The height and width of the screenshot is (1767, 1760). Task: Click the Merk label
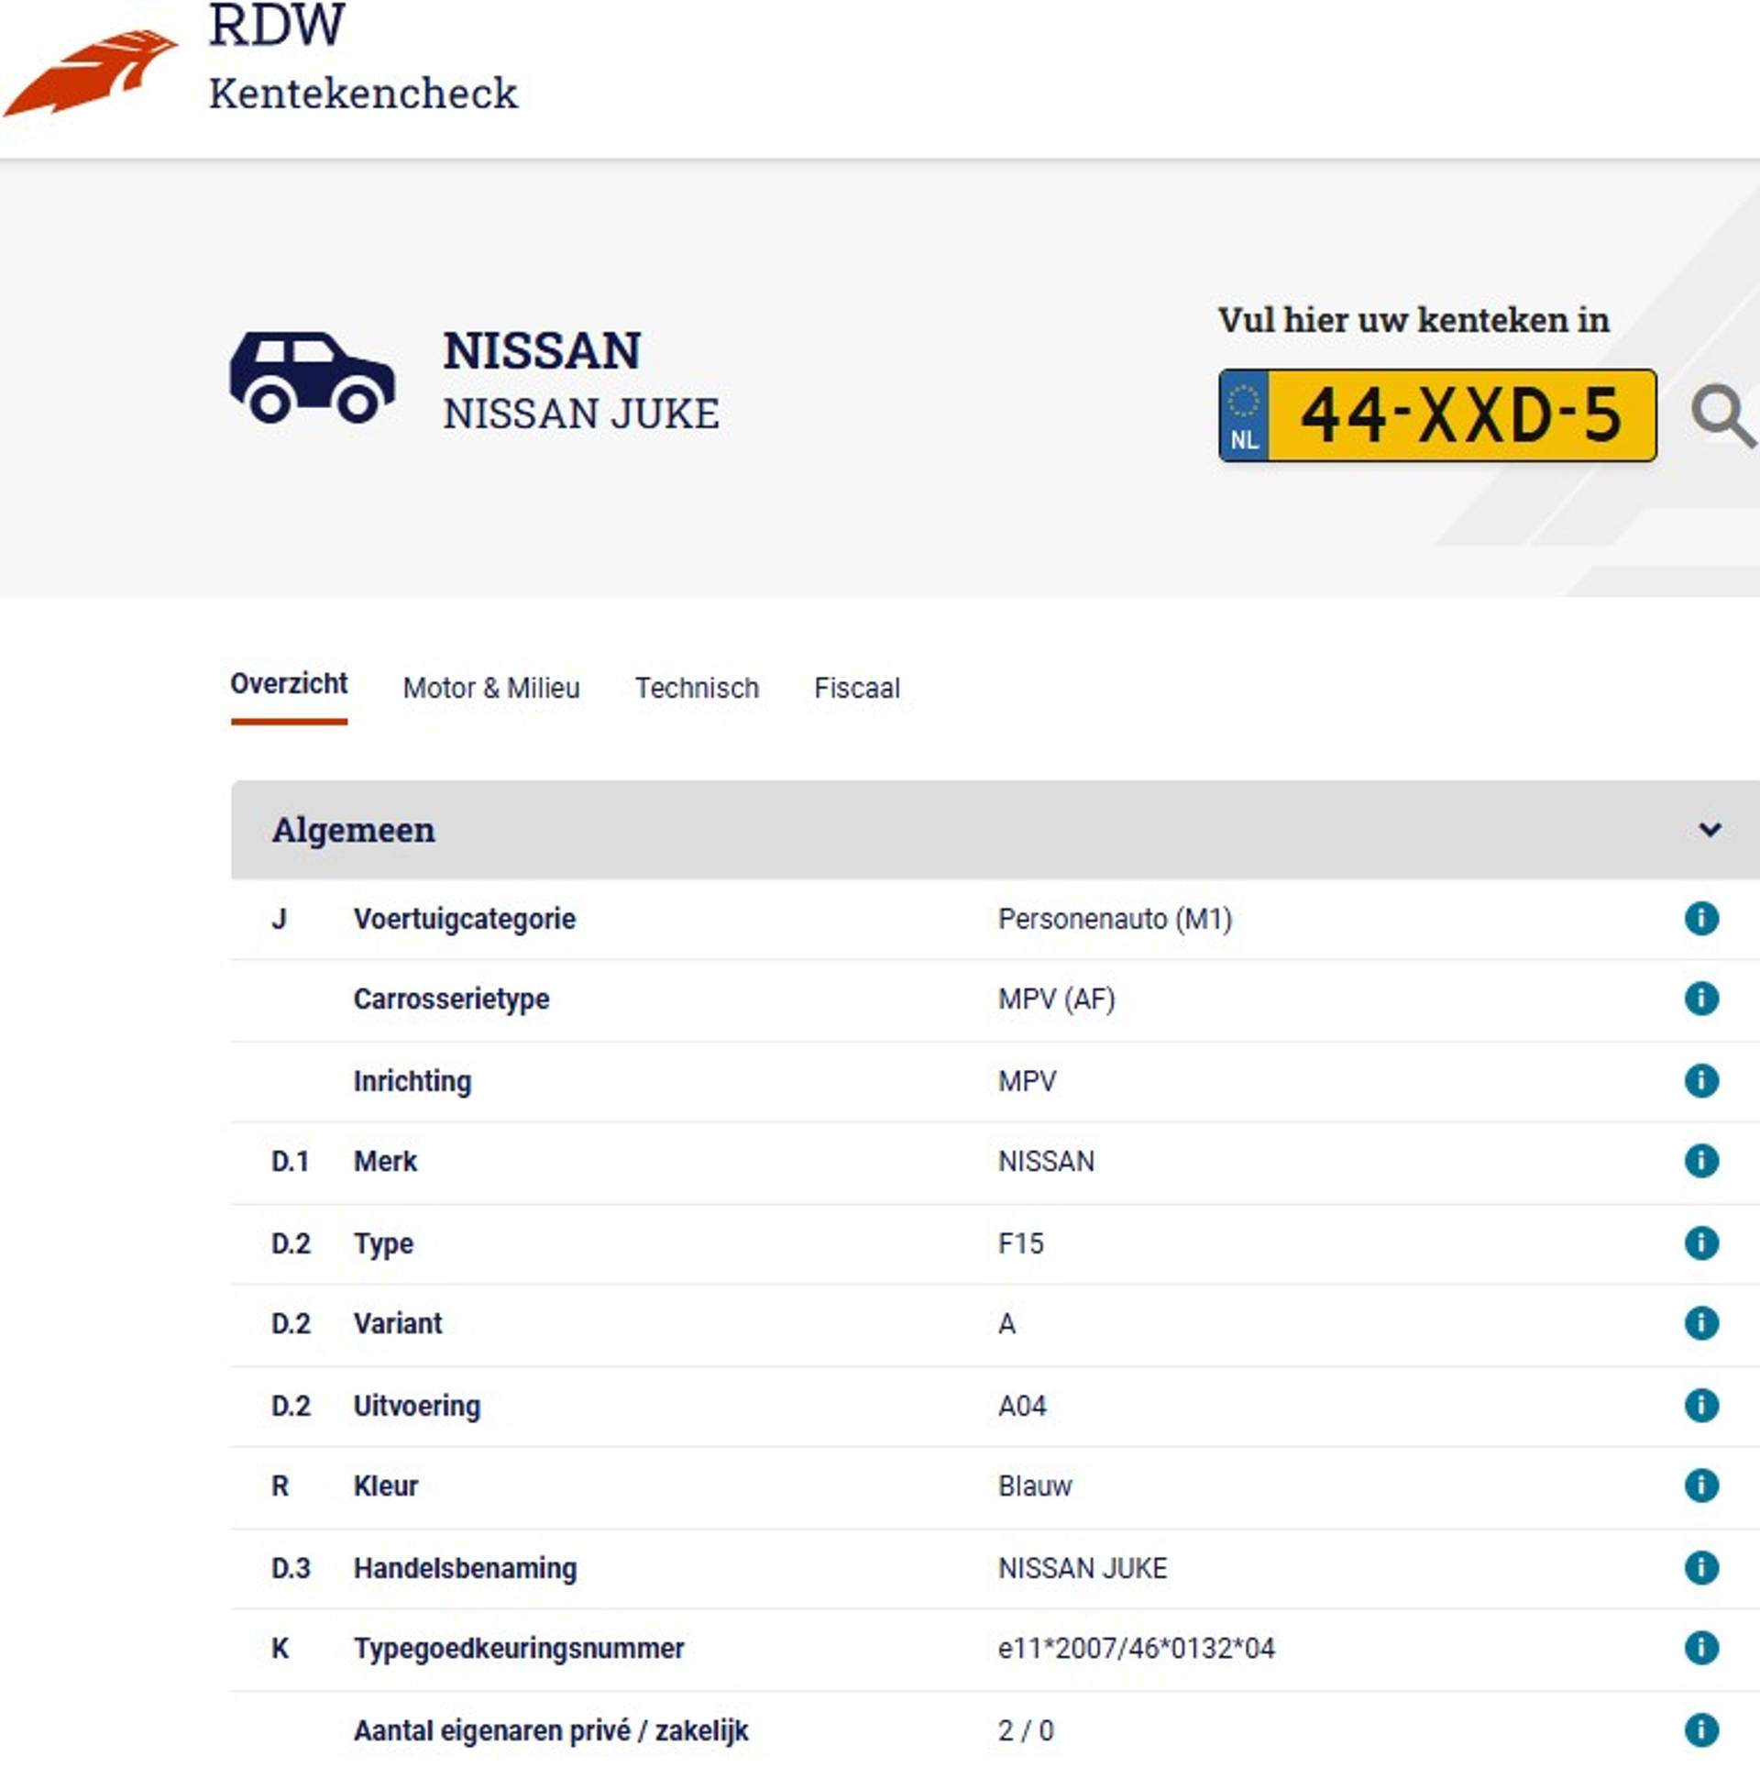tap(385, 1162)
